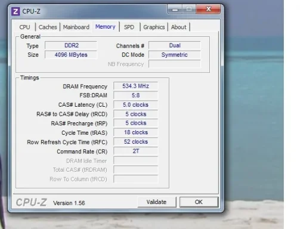Open the Caches tab
Screen dimensions: 300x229
pyautogui.click(x=48, y=27)
